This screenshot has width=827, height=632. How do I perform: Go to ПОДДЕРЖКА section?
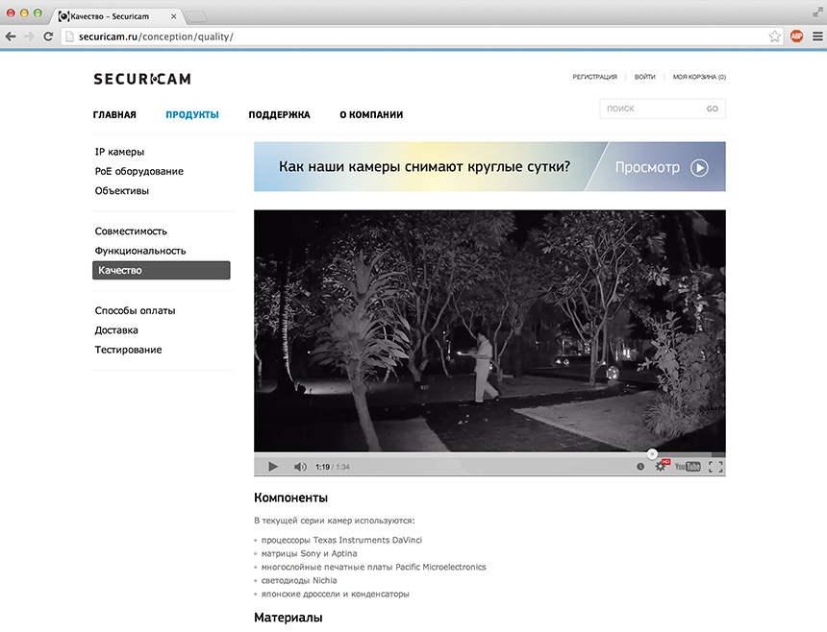279,115
